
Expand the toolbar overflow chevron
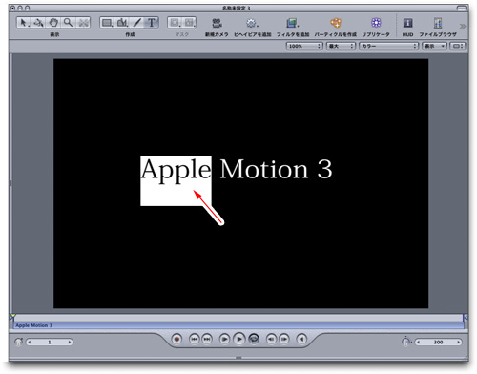point(463,26)
